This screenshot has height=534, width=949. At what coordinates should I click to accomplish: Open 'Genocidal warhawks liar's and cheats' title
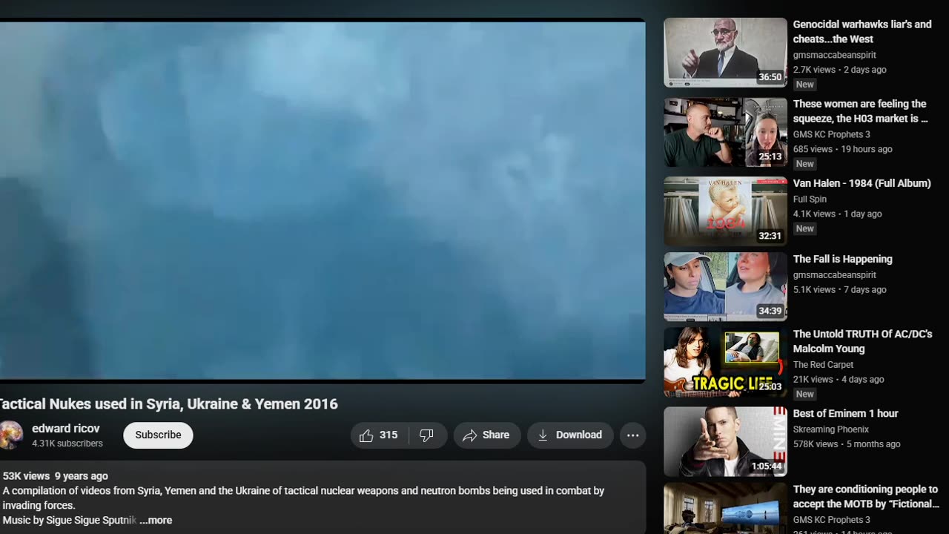pyautogui.click(x=862, y=32)
